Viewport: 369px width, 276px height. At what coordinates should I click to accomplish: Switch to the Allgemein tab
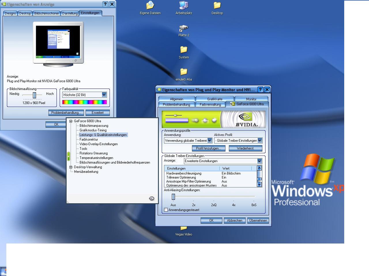coord(177,99)
